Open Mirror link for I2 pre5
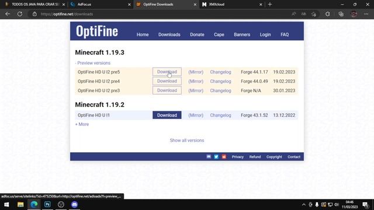This screenshot has width=374, height=210. (196, 72)
